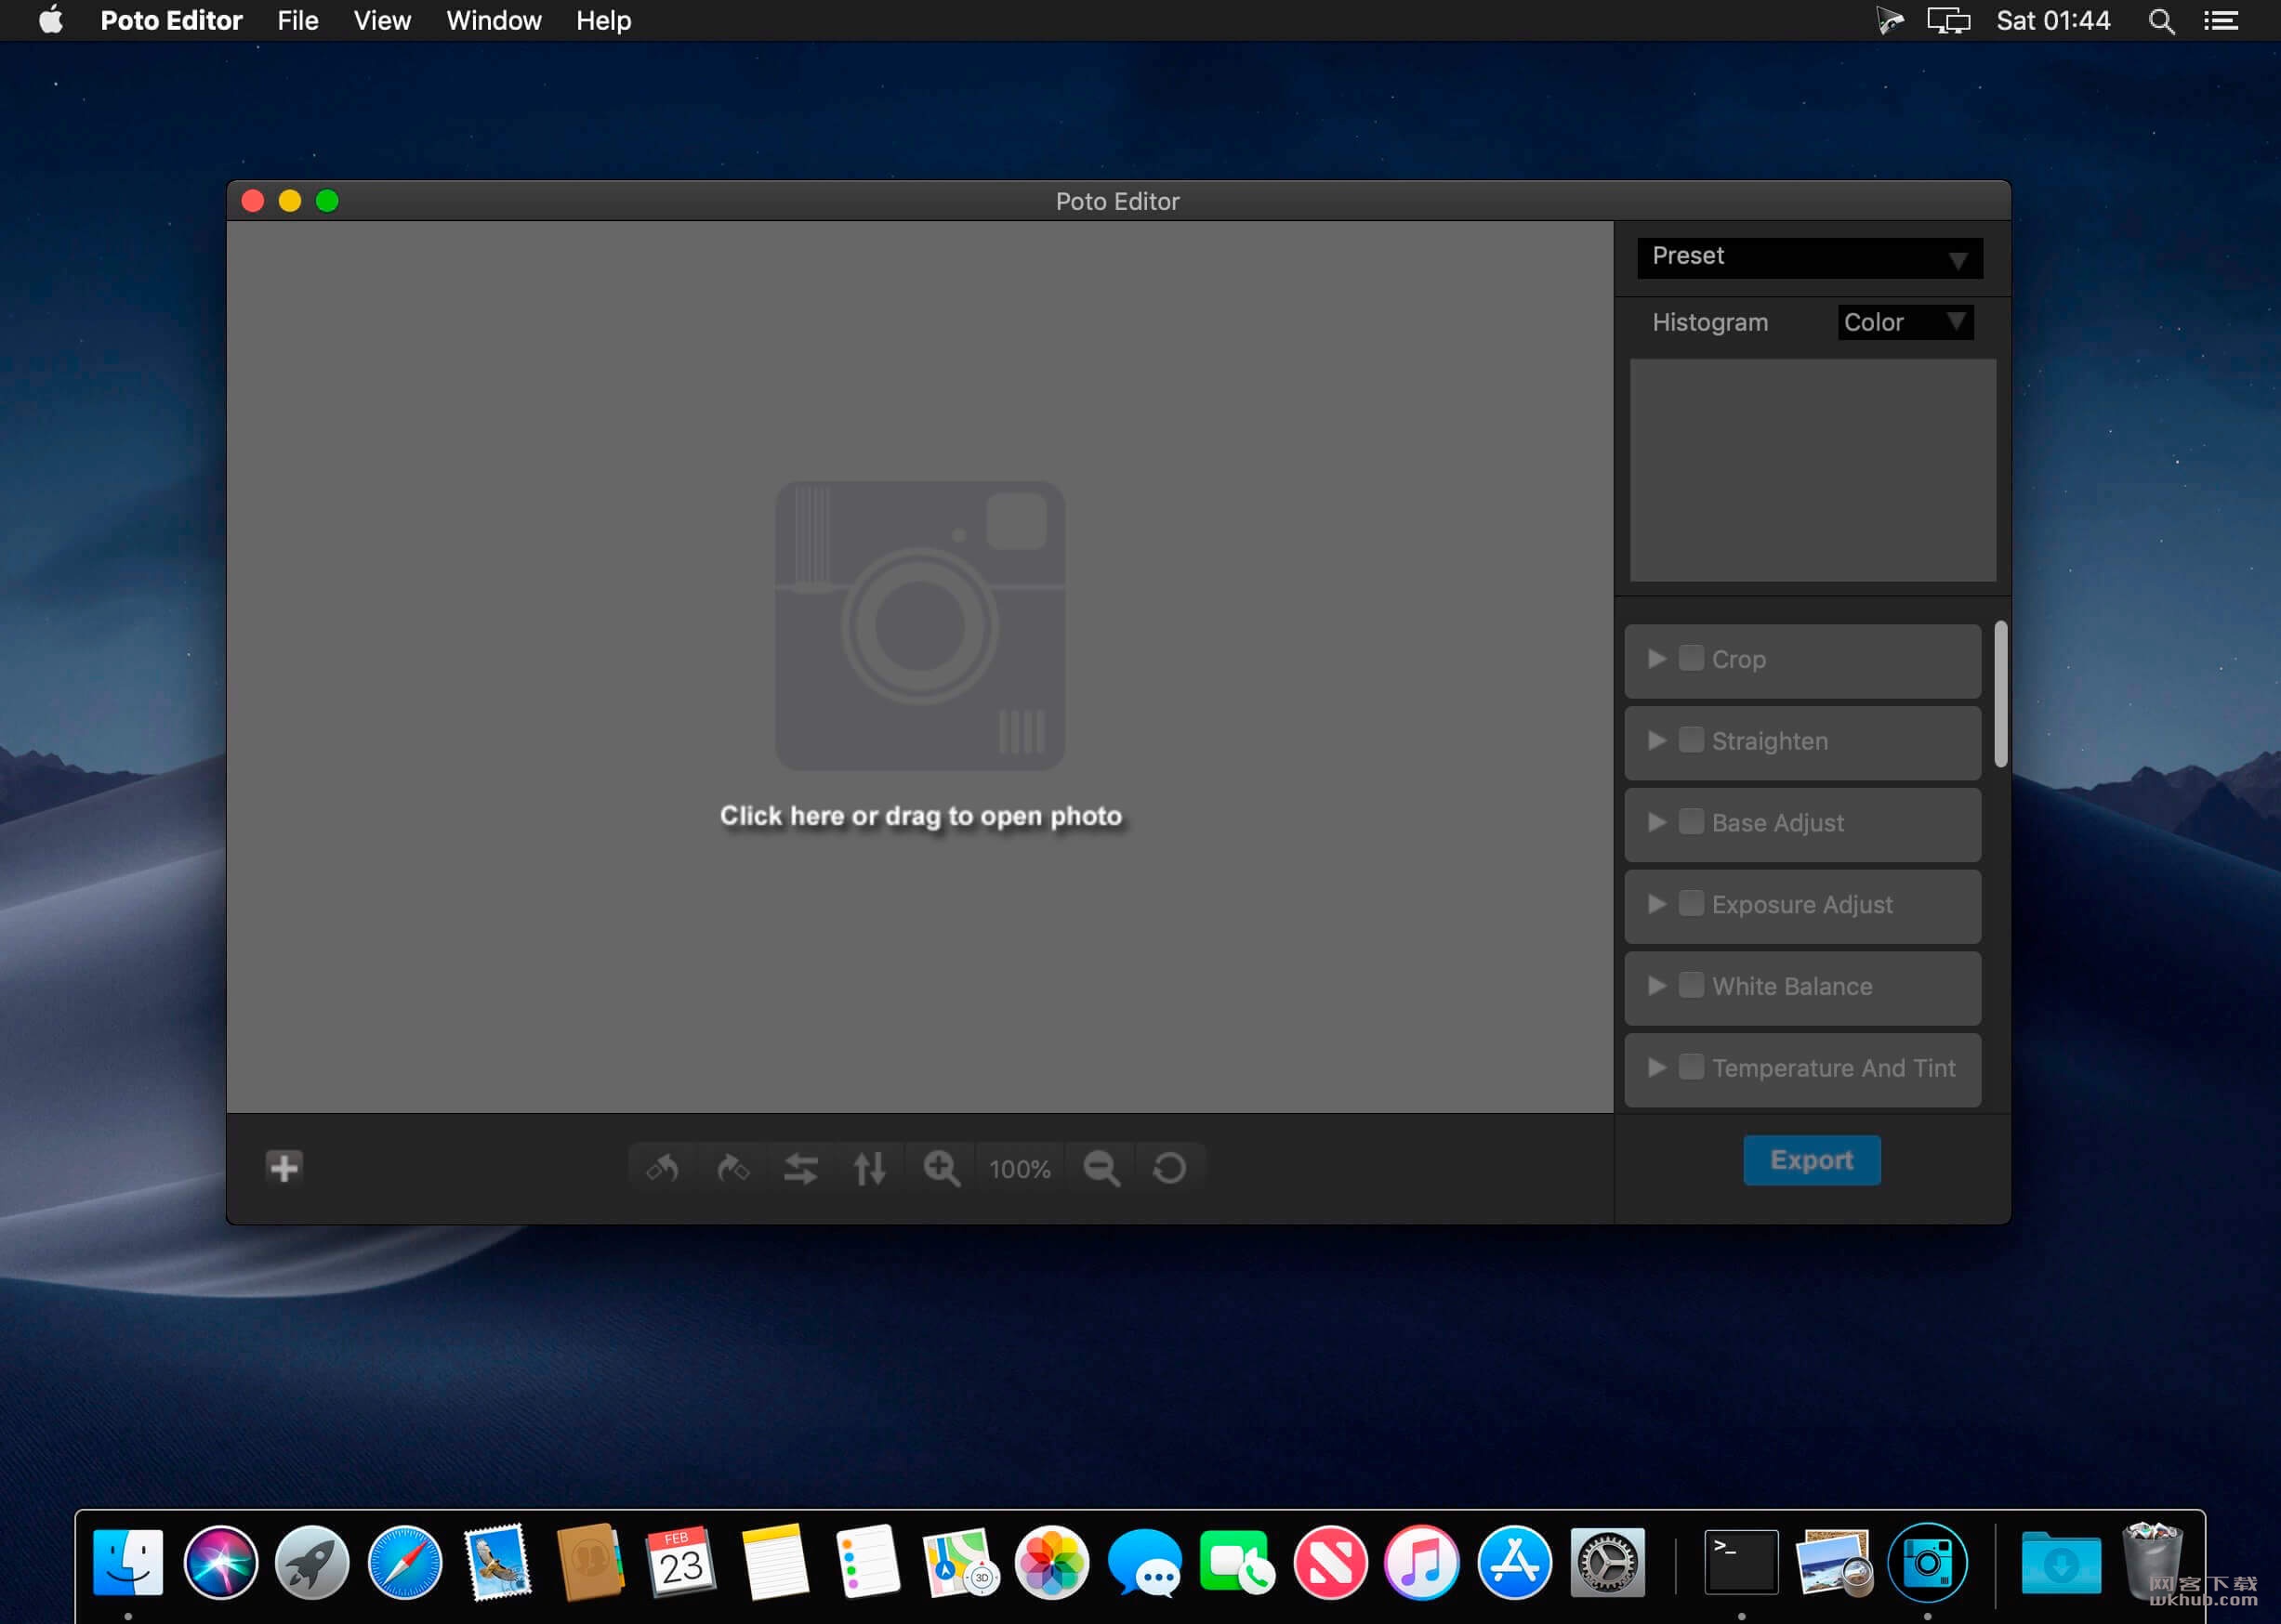
Task: Flip the photo horizontally
Action: point(800,1168)
